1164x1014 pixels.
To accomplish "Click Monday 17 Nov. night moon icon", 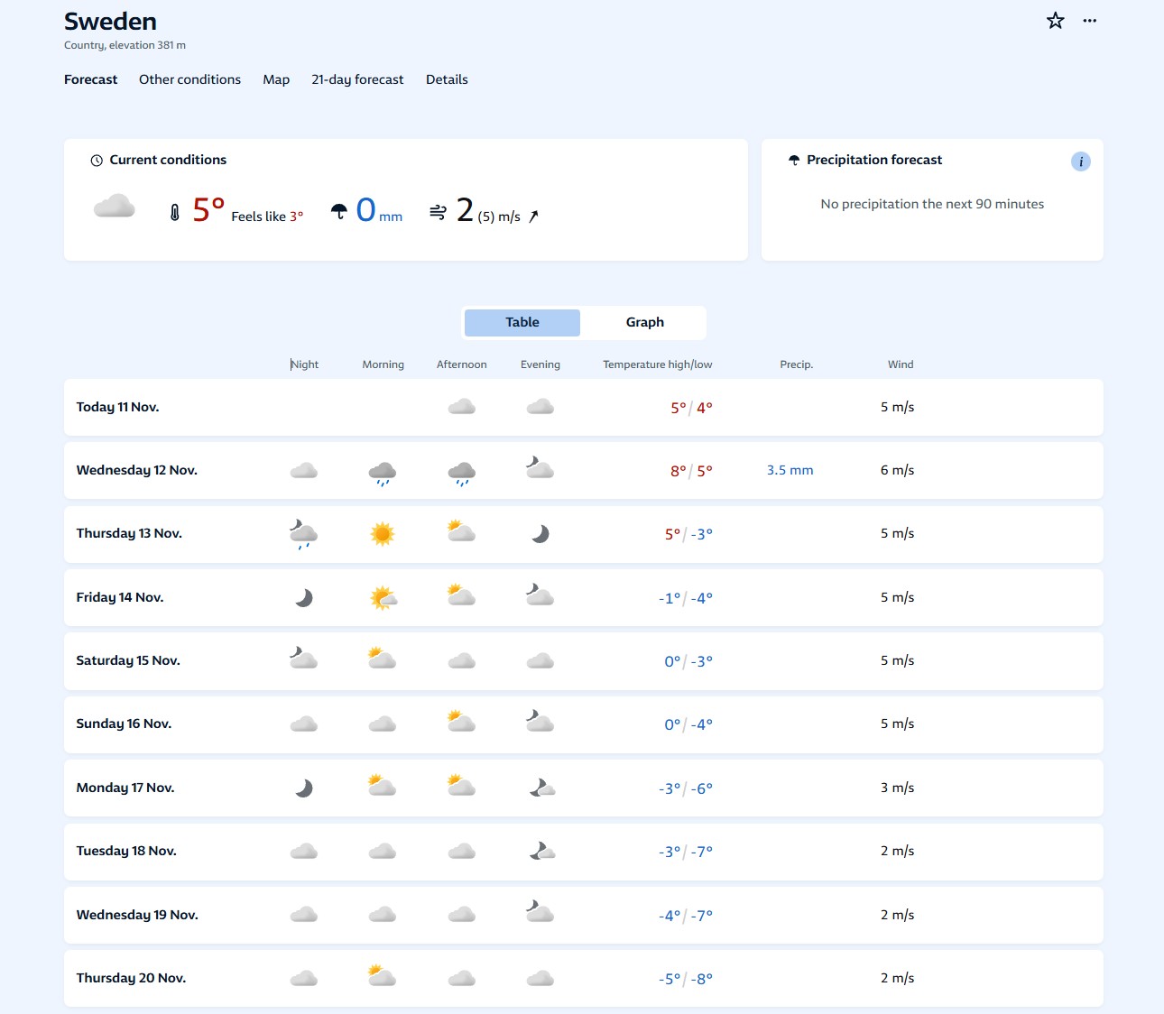I will (x=304, y=788).
